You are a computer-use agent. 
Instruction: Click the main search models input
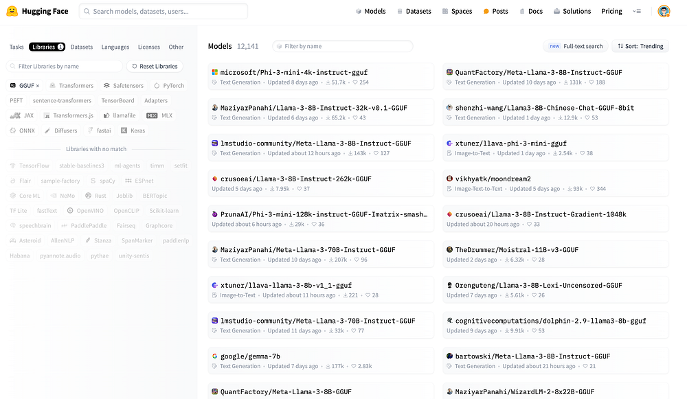point(164,12)
